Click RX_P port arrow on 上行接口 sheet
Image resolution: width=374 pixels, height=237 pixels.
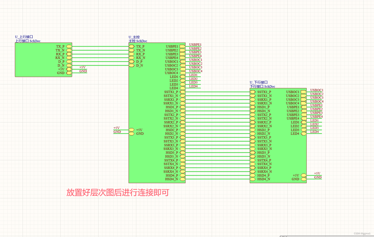69,54
